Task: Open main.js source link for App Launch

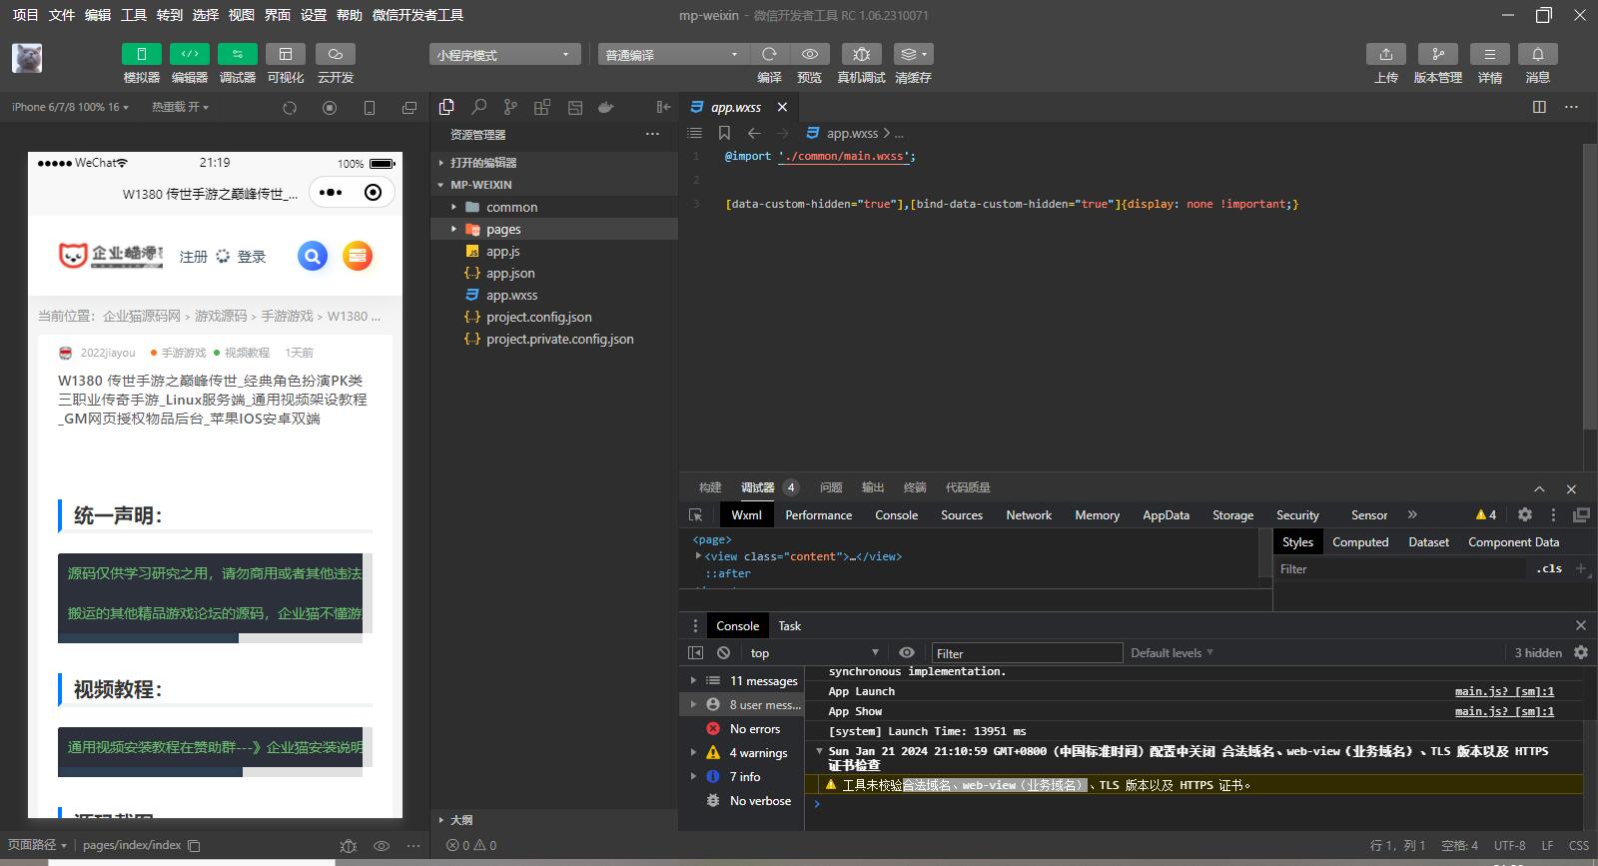Action: [1503, 691]
